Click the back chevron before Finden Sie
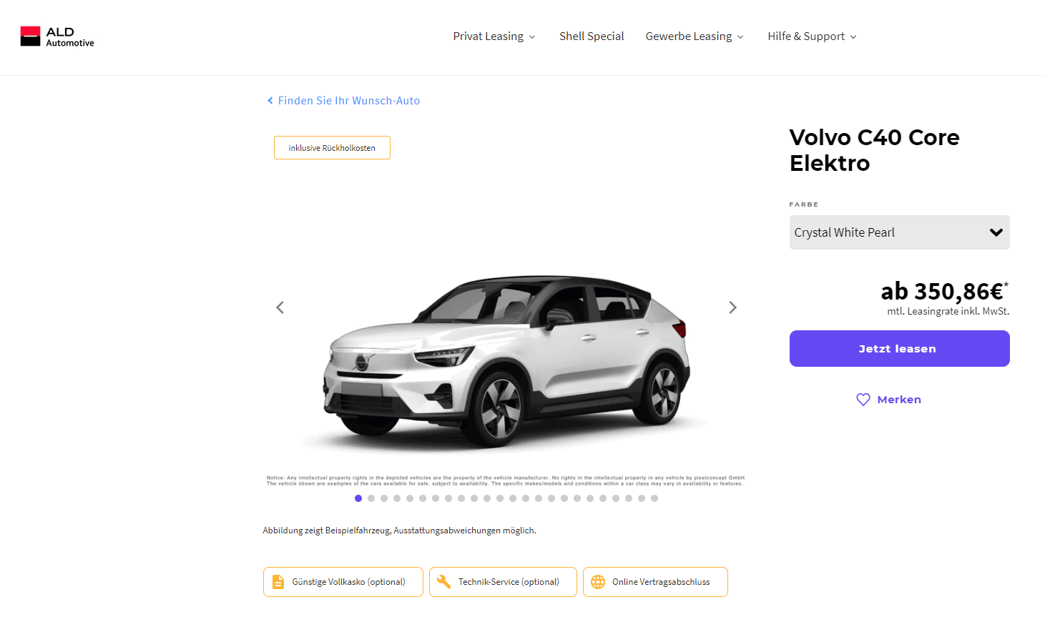Screen dimensions: 1045x617 coord(270,101)
